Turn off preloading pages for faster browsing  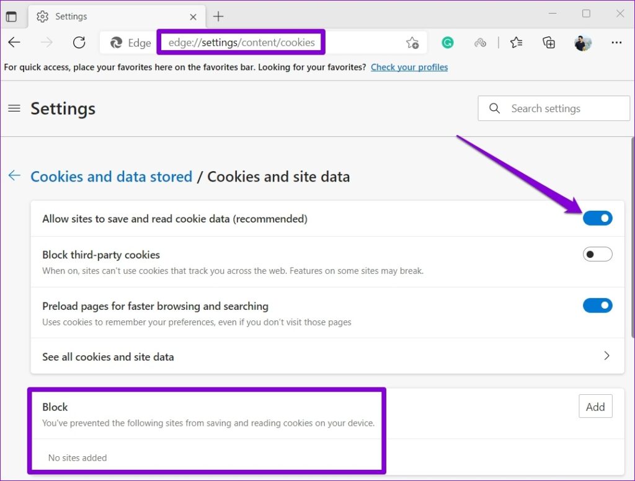(597, 305)
